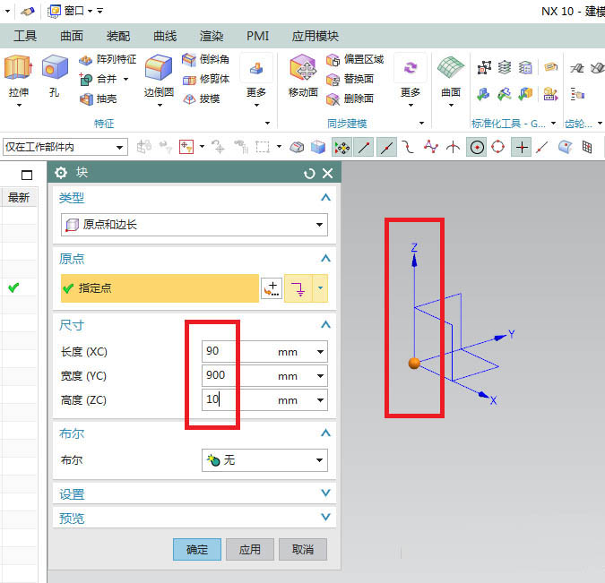Screen dimensions: 605x583
Task: Open the 渲染 ribbon tab
Action: tap(212, 36)
